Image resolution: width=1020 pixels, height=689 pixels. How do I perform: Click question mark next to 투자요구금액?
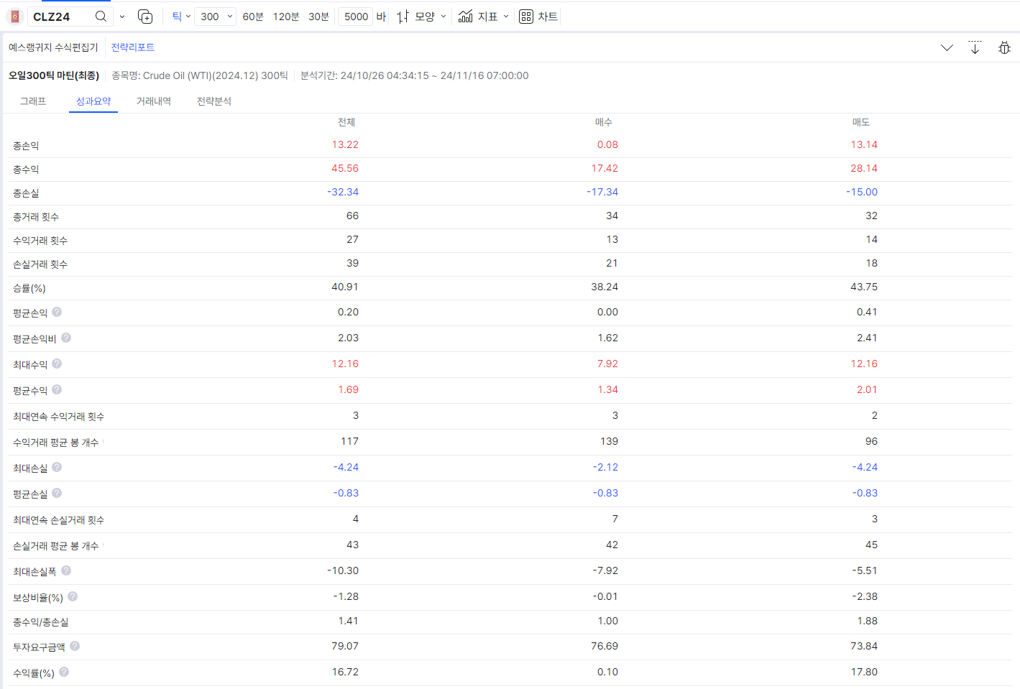pos(75,646)
